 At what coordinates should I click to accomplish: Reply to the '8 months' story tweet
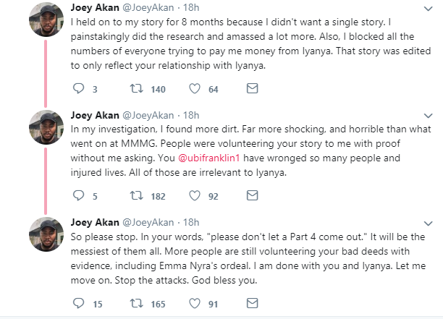pyautogui.click(x=80, y=89)
